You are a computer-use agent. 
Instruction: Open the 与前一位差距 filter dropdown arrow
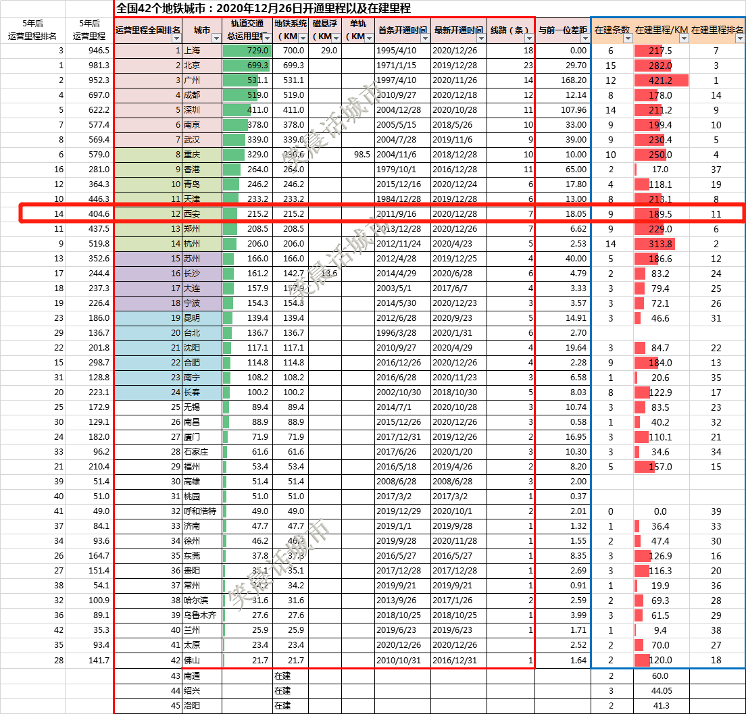[585, 38]
